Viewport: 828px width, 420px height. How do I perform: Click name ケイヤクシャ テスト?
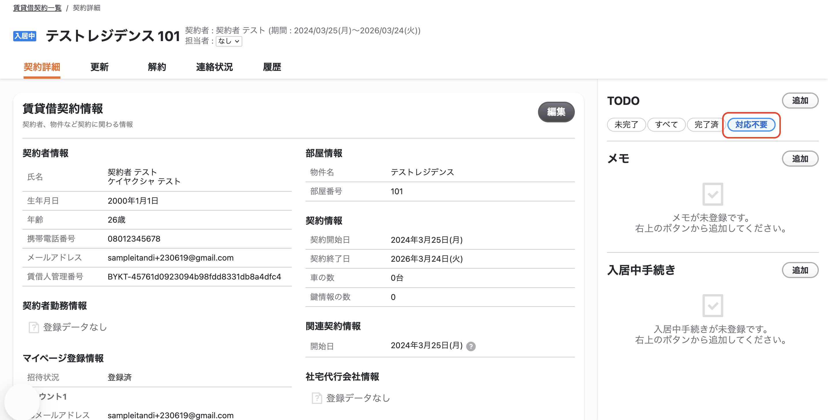click(144, 181)
